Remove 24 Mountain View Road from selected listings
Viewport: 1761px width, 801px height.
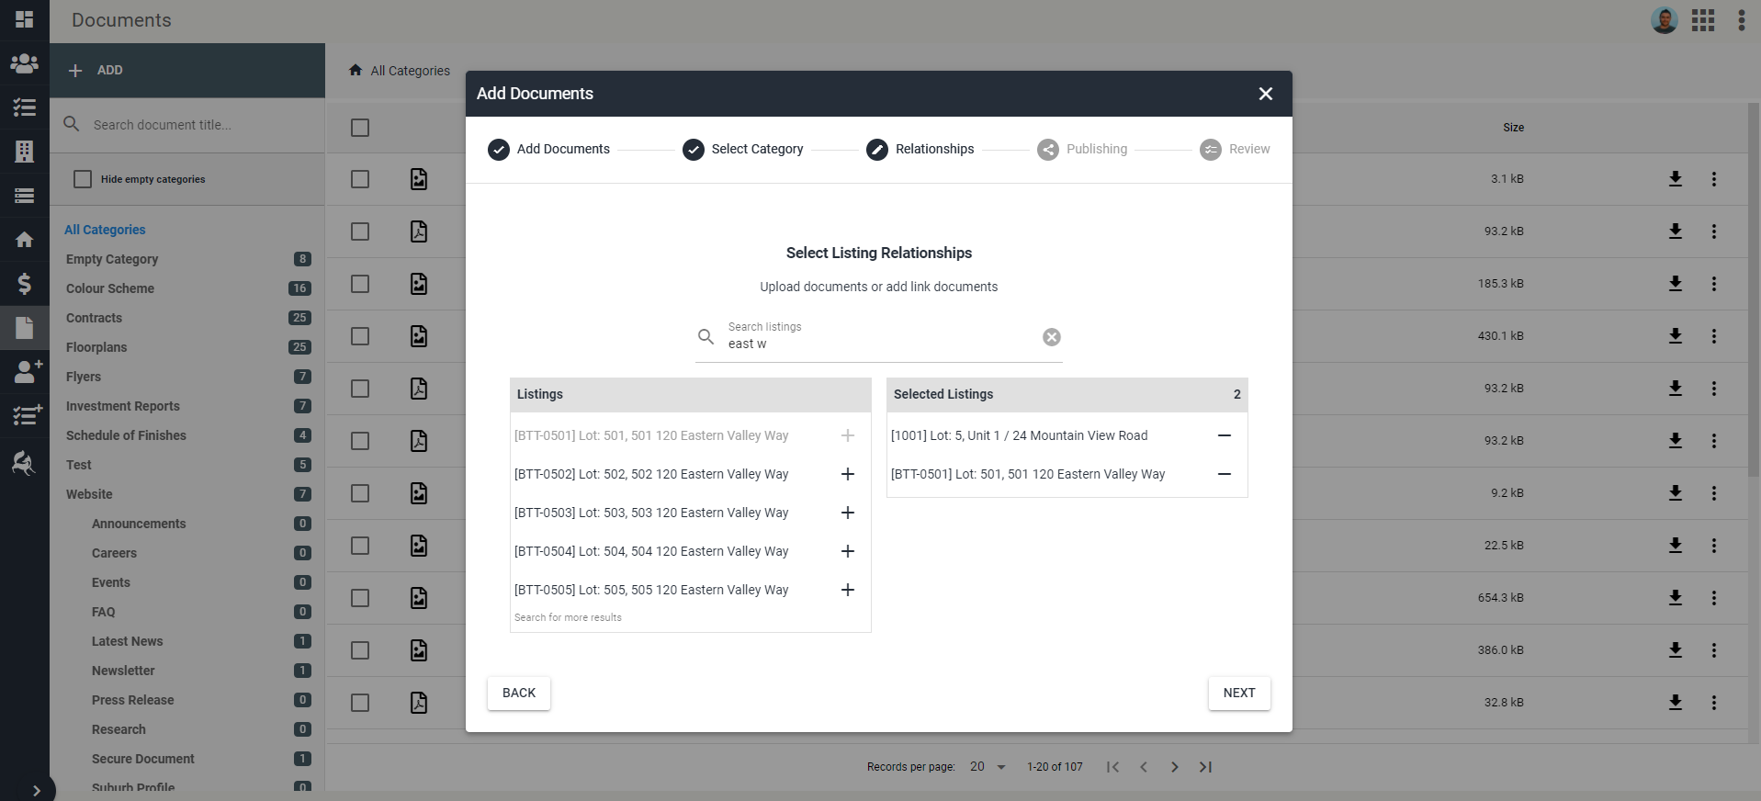pyautogui.click(x=1225, y=435)
